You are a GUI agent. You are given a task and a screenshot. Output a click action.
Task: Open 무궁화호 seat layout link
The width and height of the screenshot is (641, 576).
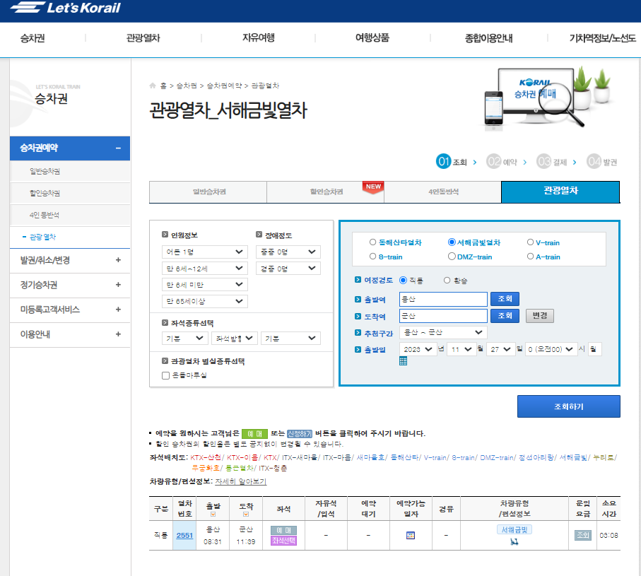pos(206,468)
